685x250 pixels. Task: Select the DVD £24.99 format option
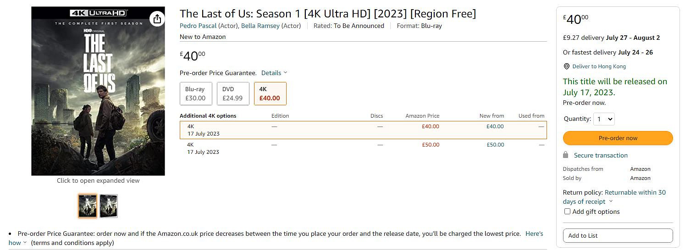click(x=232, y=93)
